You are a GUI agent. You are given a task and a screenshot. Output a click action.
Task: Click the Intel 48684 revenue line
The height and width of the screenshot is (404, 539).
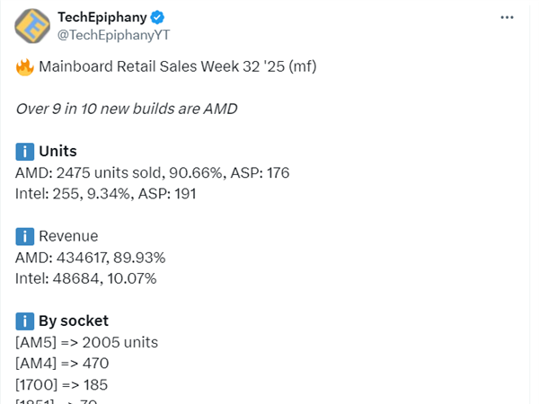pyautogui.click(x=86, y=278)
